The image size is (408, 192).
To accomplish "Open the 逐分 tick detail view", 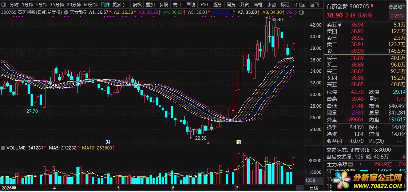I will (218, 5).
